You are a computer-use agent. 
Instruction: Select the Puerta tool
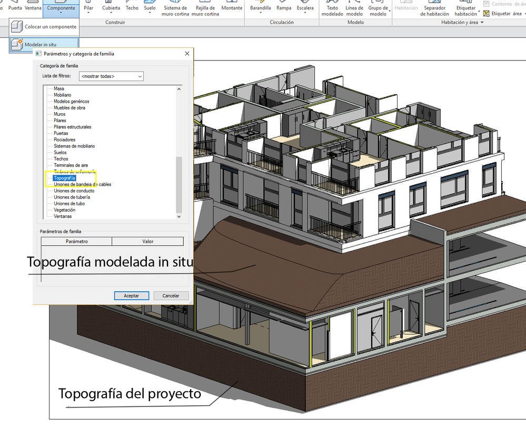15,8
